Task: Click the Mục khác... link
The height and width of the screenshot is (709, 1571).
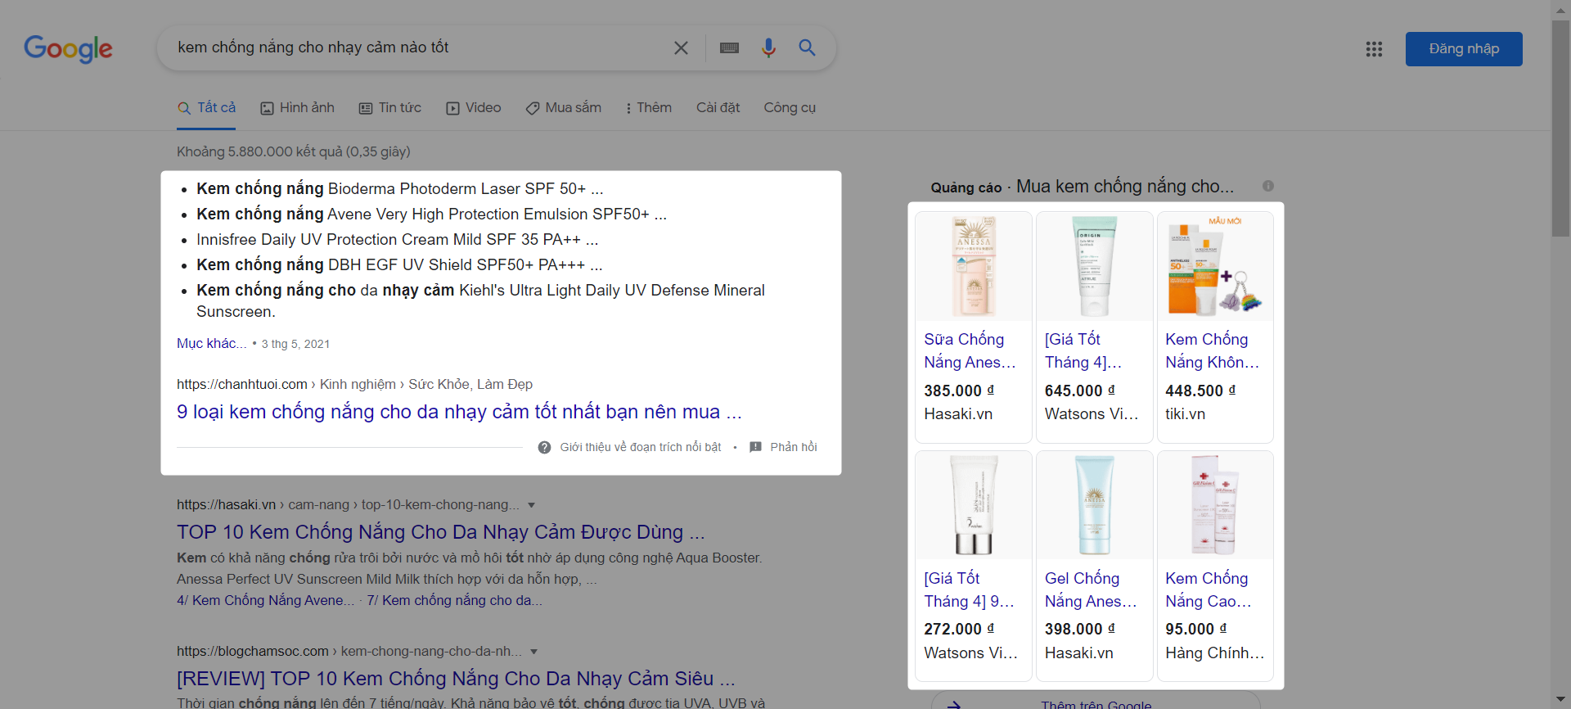Action: coord(212,344)
